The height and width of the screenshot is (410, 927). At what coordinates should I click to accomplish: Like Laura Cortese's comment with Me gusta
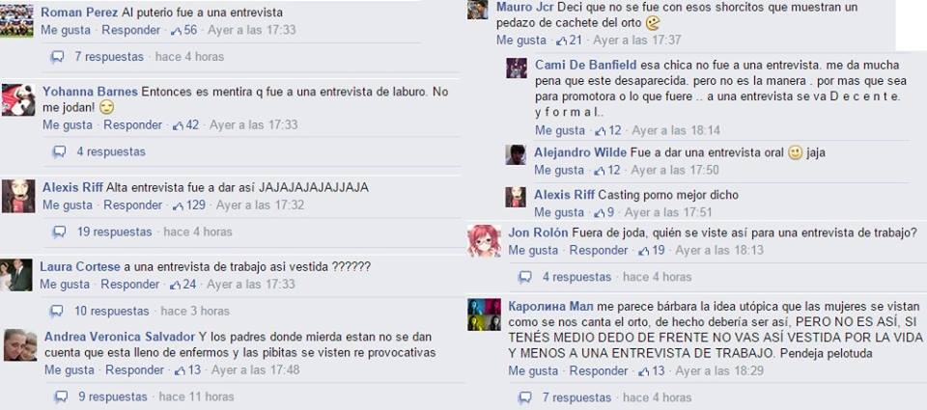pos(65,285)
